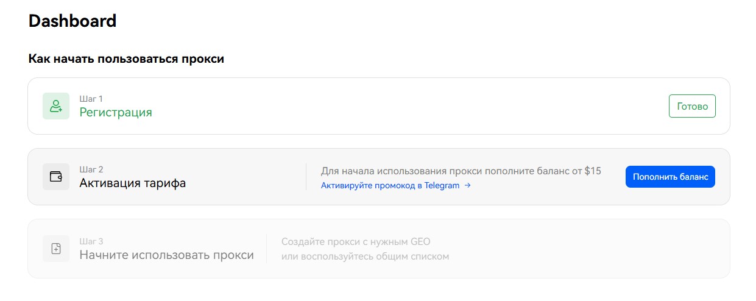Viewport: 756px width, 301px height.
Task: Open "Активируйте промокод в Telegram" link
Action: tap(390, 186)
